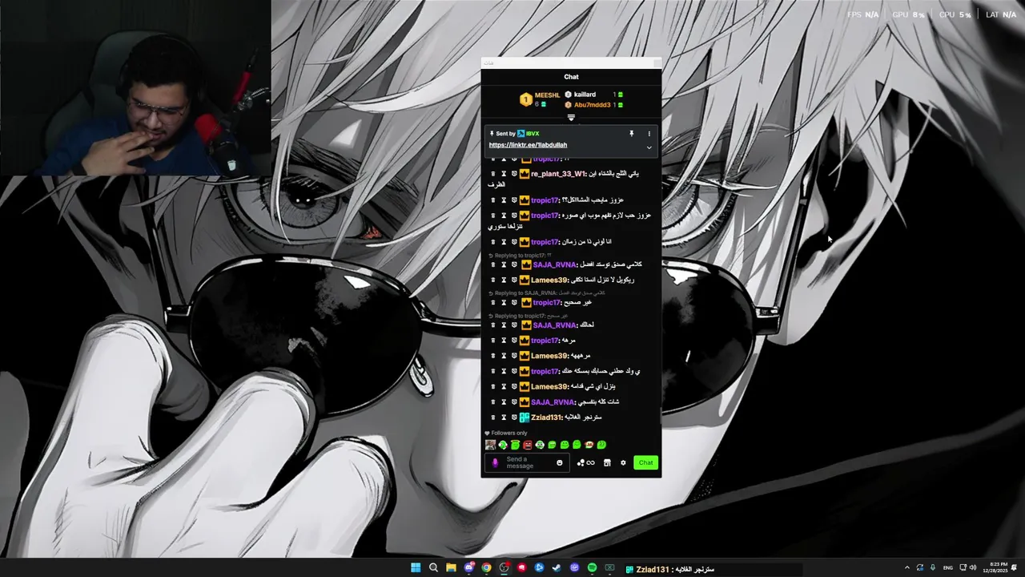This screenshot has height=577, width=1025.
Task: Delete Zziad131's message using trash icon
Action: click(x=493, y=418)
